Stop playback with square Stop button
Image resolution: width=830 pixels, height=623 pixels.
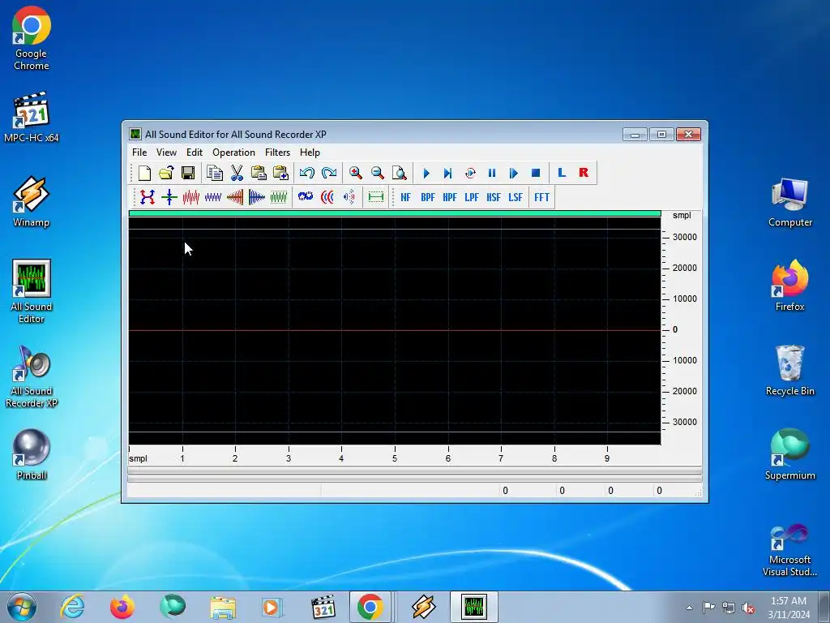tap(536, 174)
